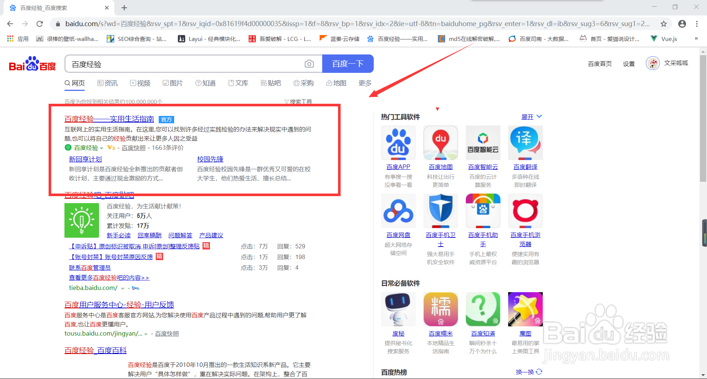
Task: Reload the page
Action: [40, 24]
